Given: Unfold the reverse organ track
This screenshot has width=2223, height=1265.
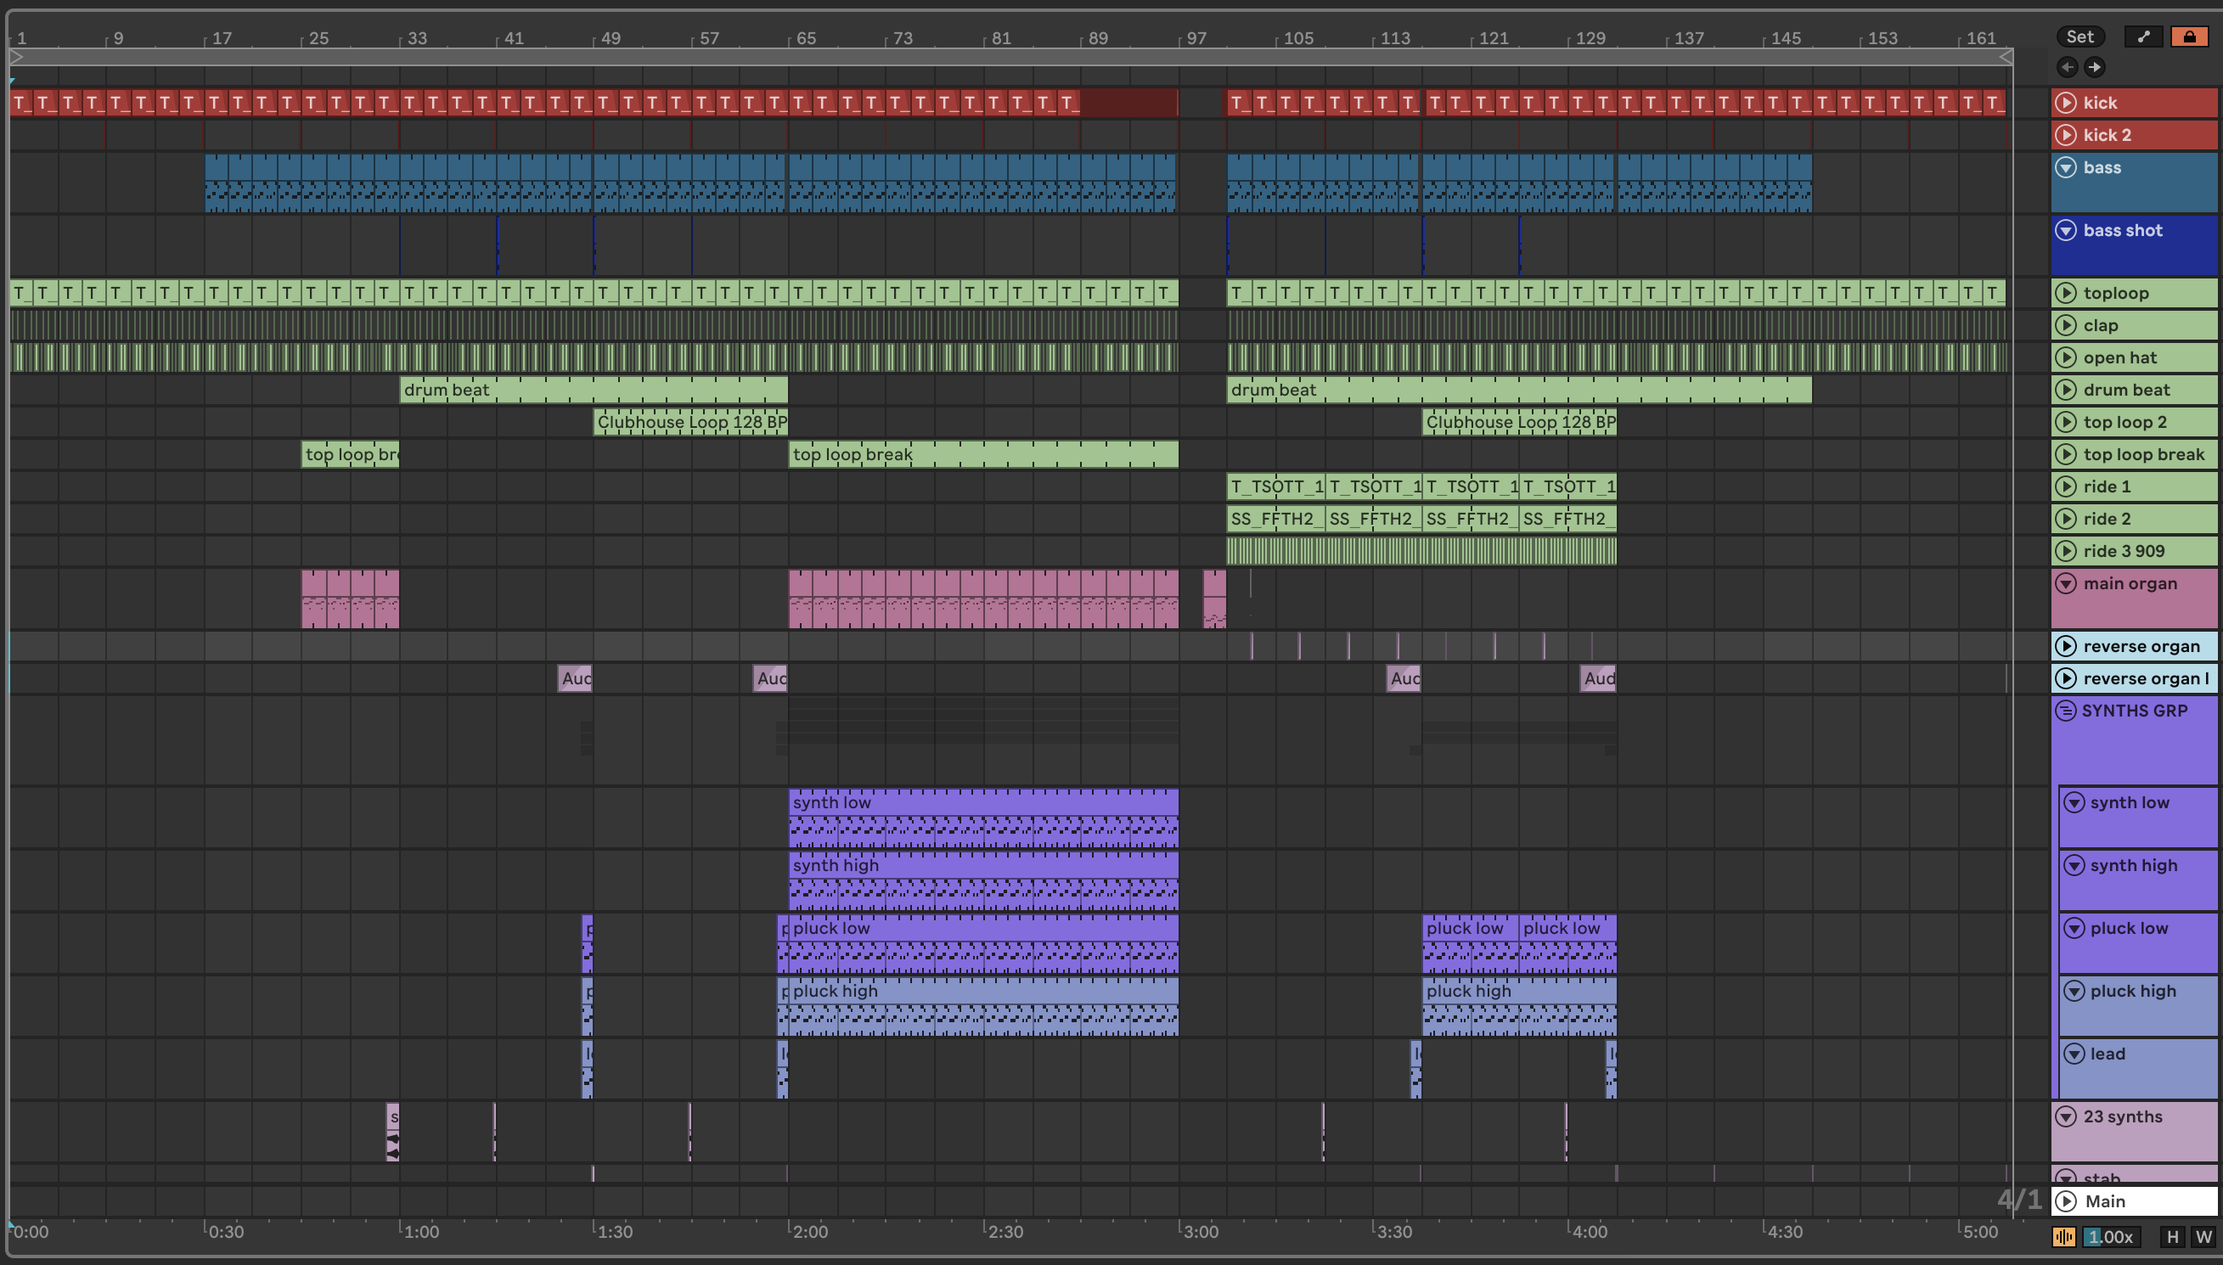Looking at the screenshot, I should (2066, 645).
